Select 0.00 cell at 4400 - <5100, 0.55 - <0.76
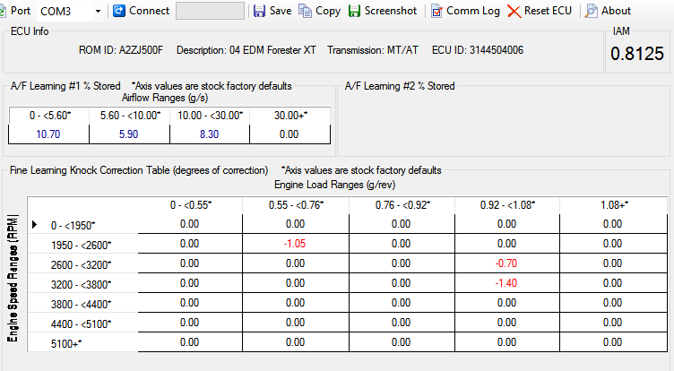This screenshot has width=674, height=371. pos(295,323)
